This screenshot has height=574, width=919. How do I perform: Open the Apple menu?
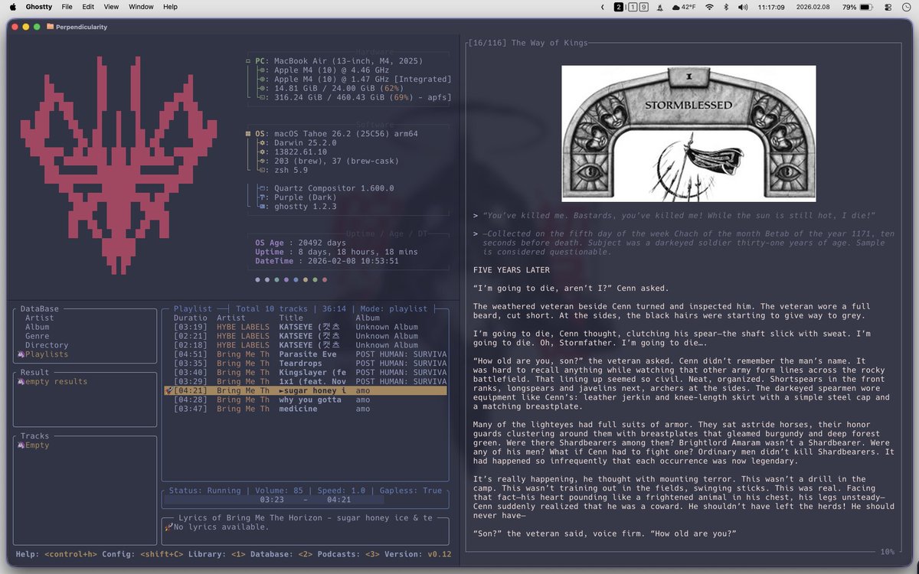(x=12, y=7)
